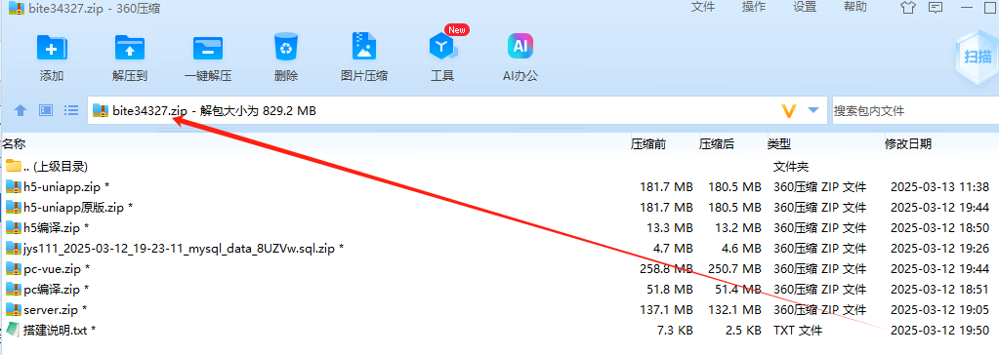
Task: Expand the address bar history dropdown arrow
Action: click(812, 111)
